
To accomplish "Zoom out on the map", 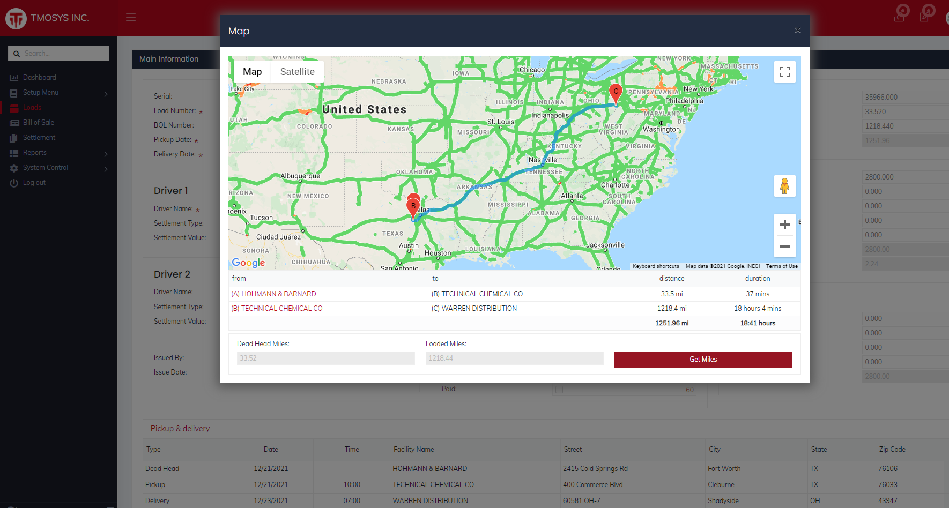I will [x=785, y=246].
